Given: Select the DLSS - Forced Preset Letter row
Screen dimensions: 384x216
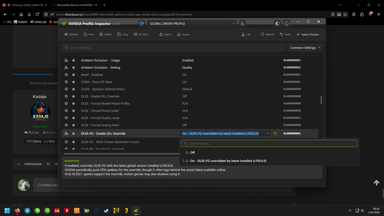Looking at the screenshot, I should (x=190, y=111).
